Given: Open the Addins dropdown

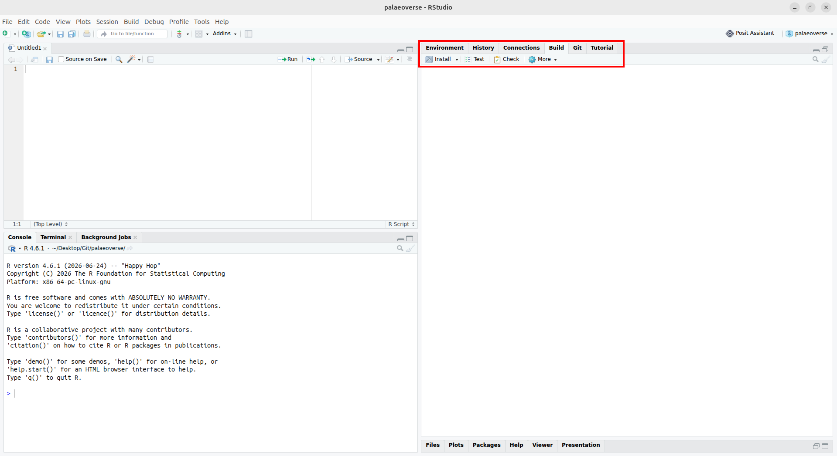Looking at the screenshot, I should coord(225,34).
